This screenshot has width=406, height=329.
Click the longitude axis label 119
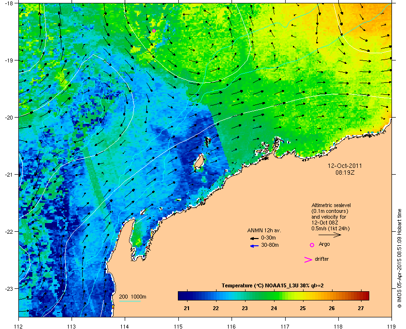[x=391, y=326]
